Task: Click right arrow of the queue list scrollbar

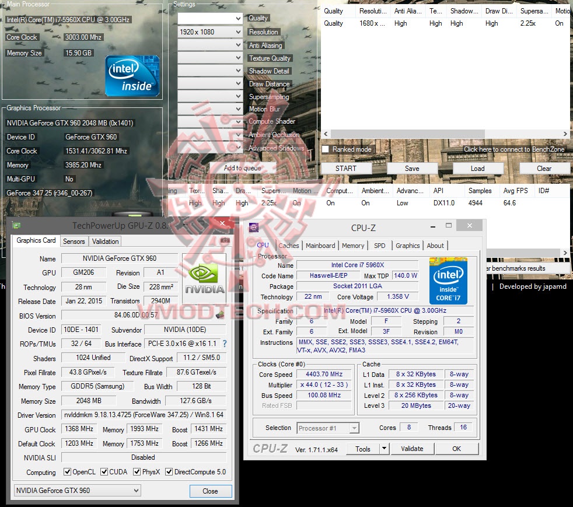Action: [x=565, y=134]
